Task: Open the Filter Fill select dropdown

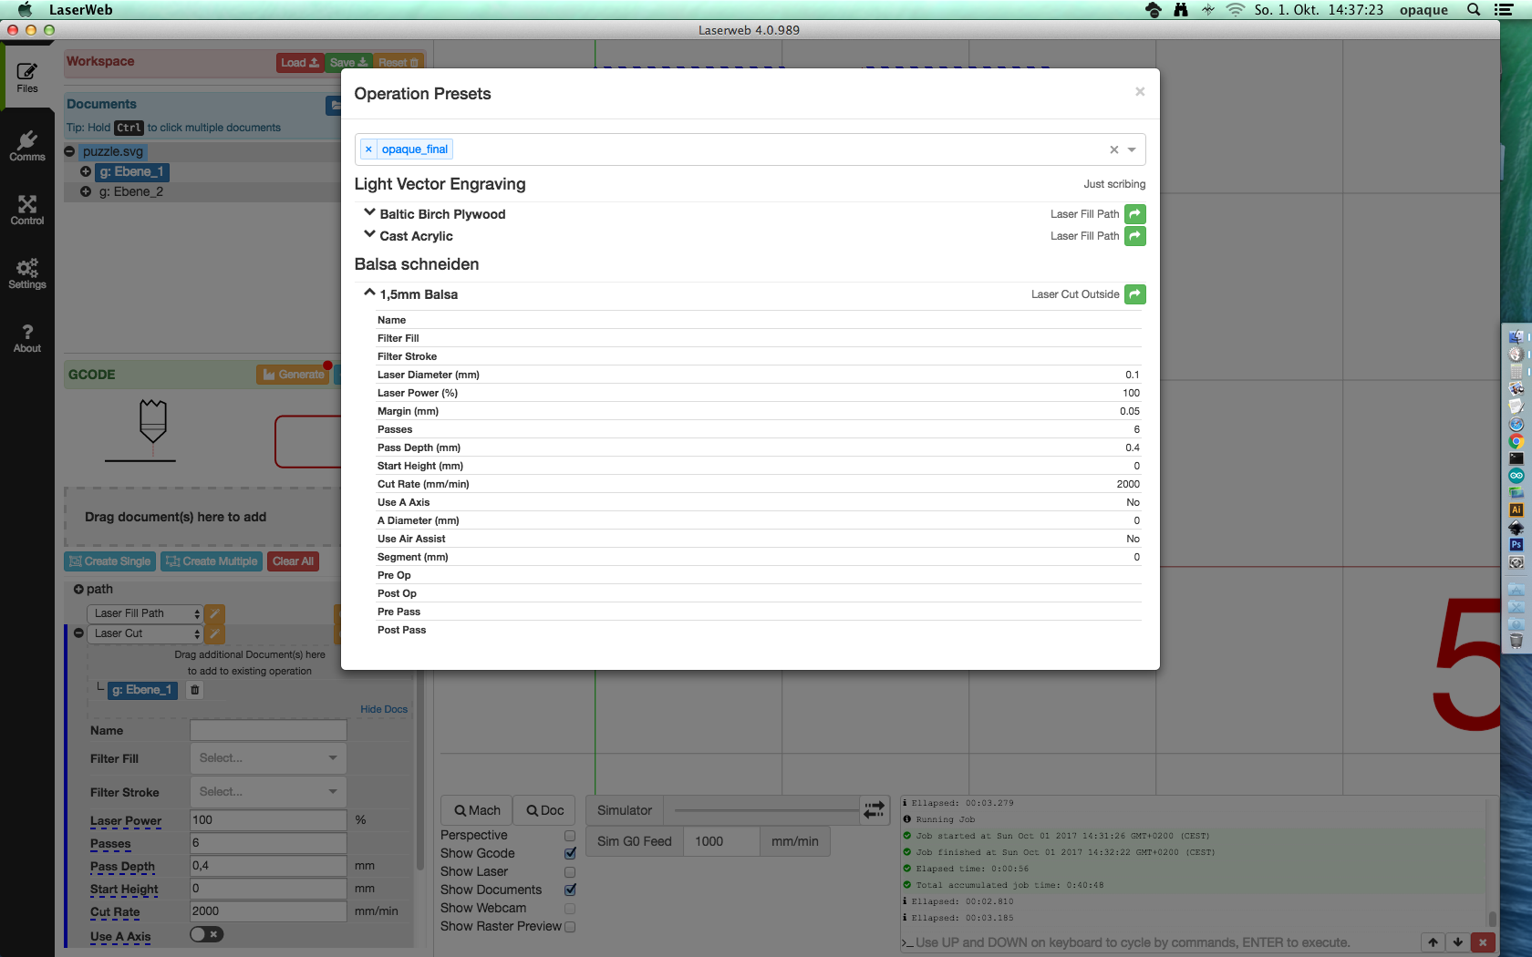Action: pos(268,758)
